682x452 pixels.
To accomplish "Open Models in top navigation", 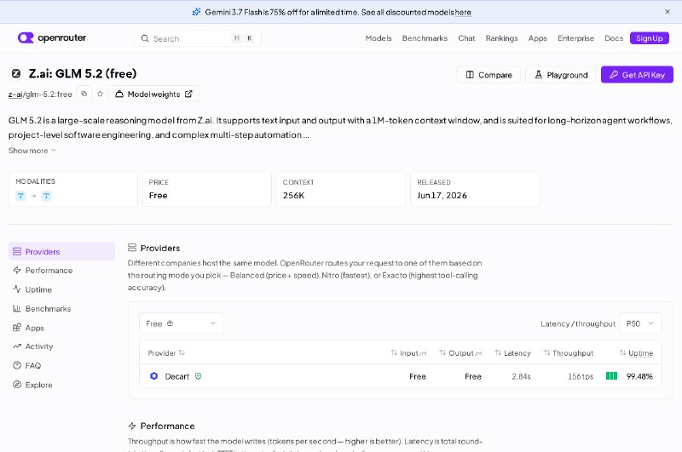I will click(379, 38).
